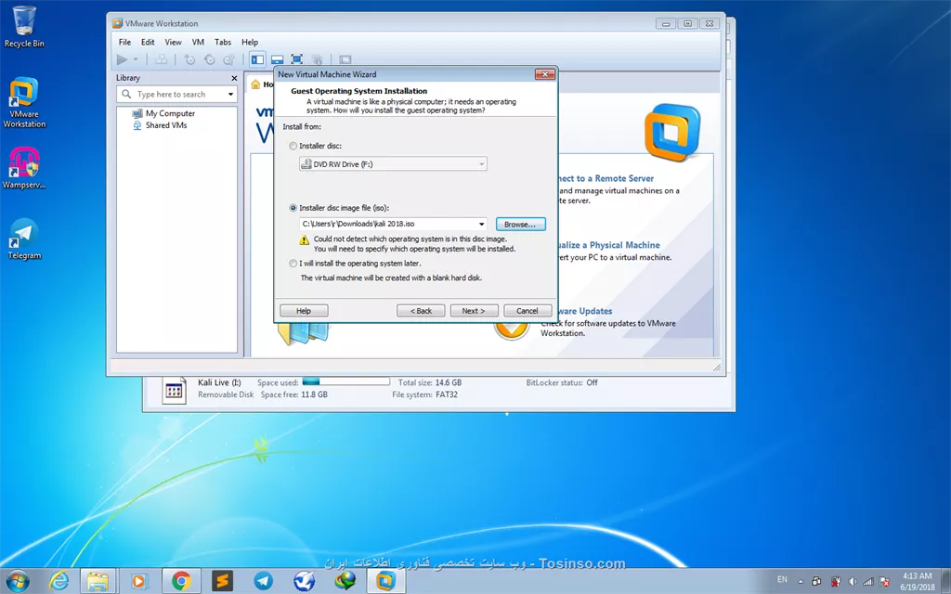This screenshot has height=594, width=951.
Task: Select My Computer in the library tree
Action: pos(170,113)
